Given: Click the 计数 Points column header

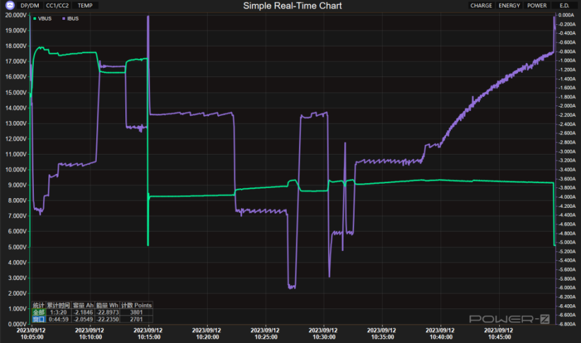Looking at the screenshot, I should click(x=136, y=305).
